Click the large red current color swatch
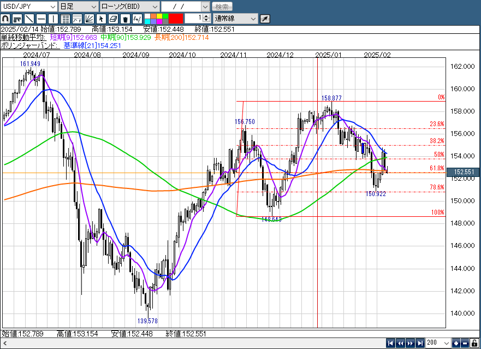The width and height of the screenshot is (481, 349). pos(176,19)
